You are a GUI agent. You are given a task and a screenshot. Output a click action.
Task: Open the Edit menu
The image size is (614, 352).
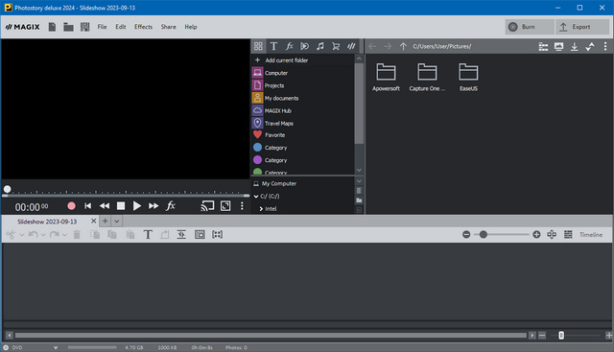(121, 27)
